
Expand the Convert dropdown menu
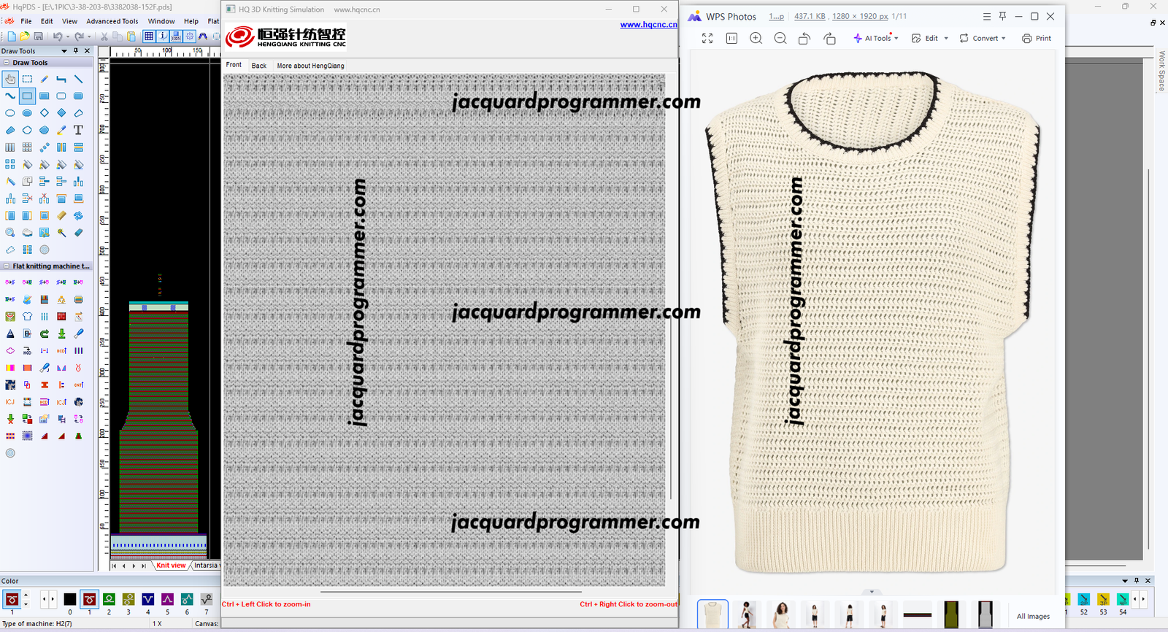tap(983, 38)
